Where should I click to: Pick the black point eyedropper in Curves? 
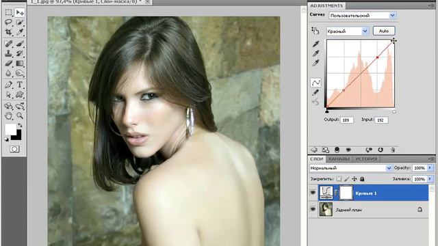click(x=315, y=44)
